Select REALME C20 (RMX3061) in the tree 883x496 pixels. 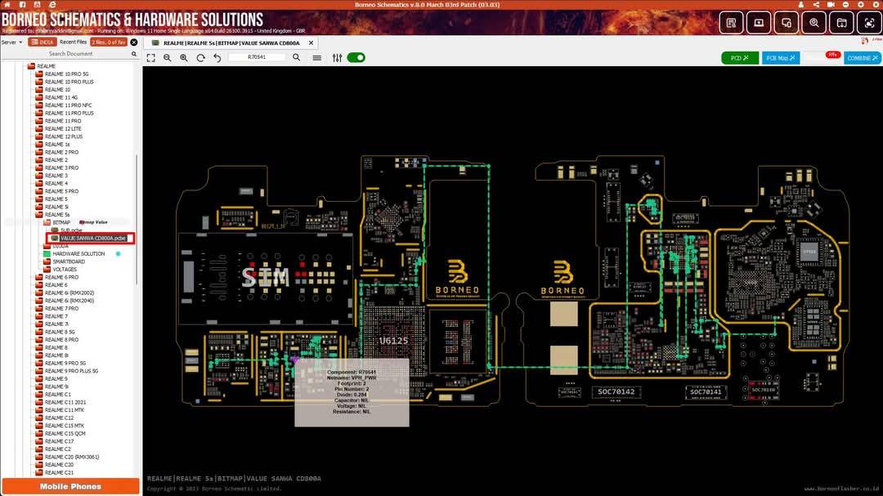point(71,457)
